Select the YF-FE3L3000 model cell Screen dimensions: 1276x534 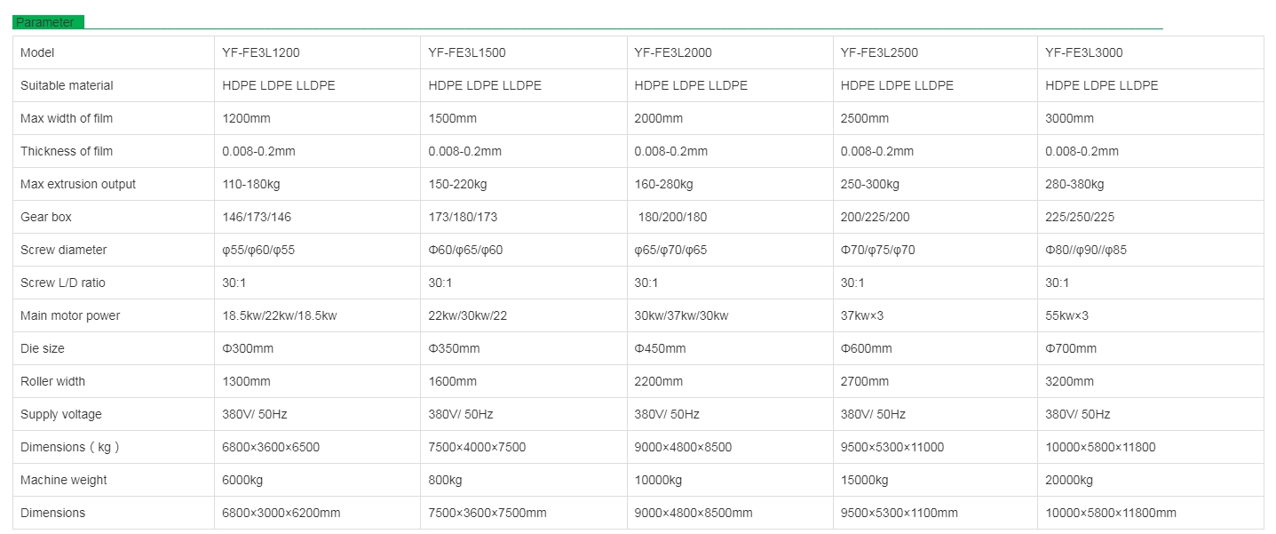coord(1084,52)
